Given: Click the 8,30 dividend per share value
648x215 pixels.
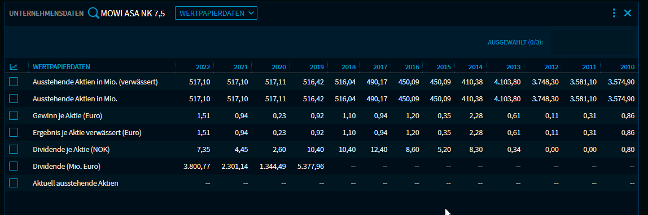Looking at the screenshot, I should 476,150.
